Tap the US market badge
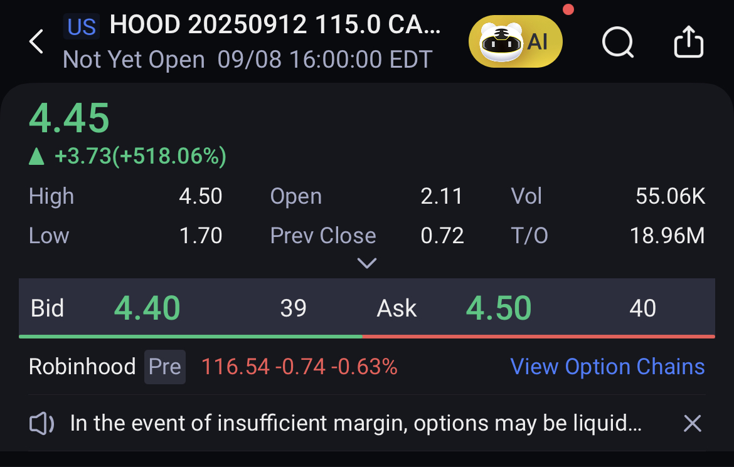Screen dimensions: 734x467 pos(82,26)
